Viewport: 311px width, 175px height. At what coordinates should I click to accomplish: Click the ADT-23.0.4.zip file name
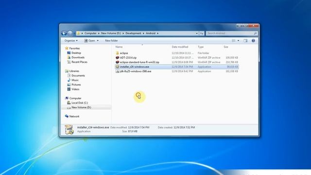coord(128,58)
